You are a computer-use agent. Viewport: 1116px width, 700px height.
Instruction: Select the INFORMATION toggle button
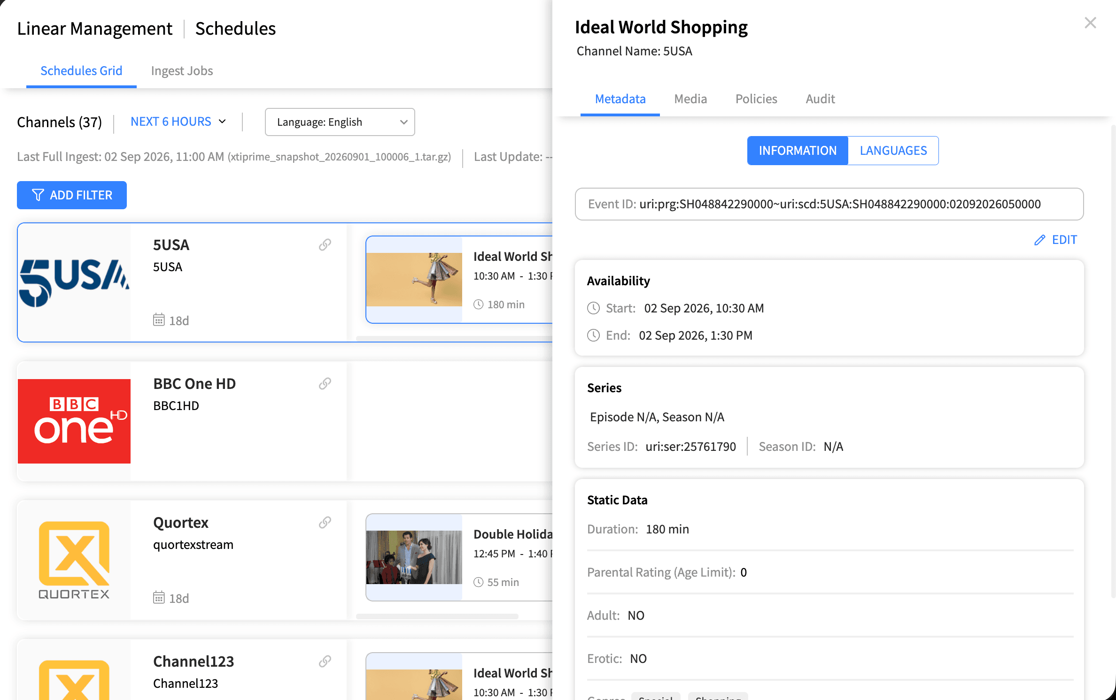[x=798, y=151]
